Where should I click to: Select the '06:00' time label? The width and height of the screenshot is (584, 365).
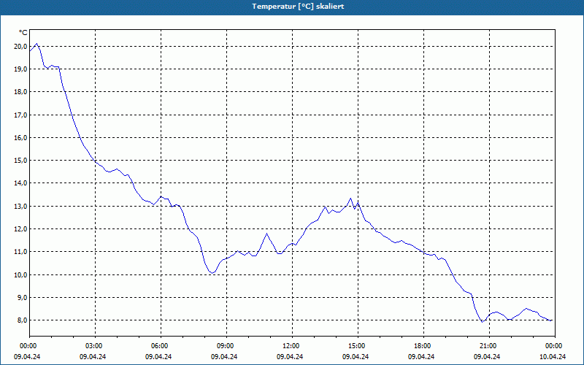coord(161,346)
